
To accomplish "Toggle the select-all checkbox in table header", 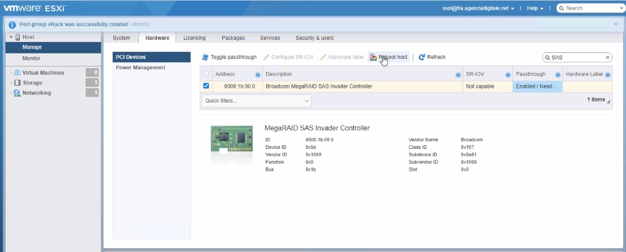I will pyautogui.click(x=206, y=74).
